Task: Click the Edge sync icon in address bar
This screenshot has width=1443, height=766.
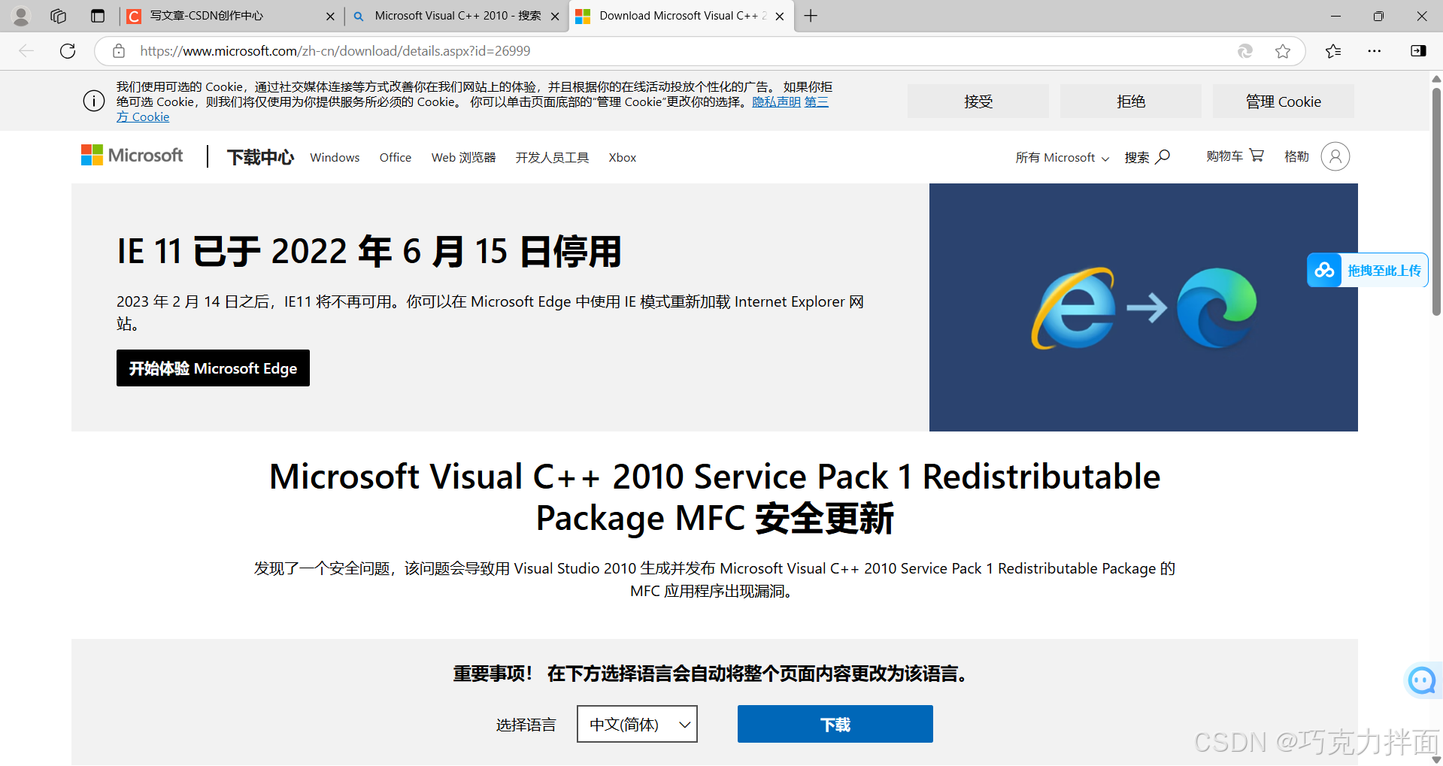Action: (x=1245, y=51)
